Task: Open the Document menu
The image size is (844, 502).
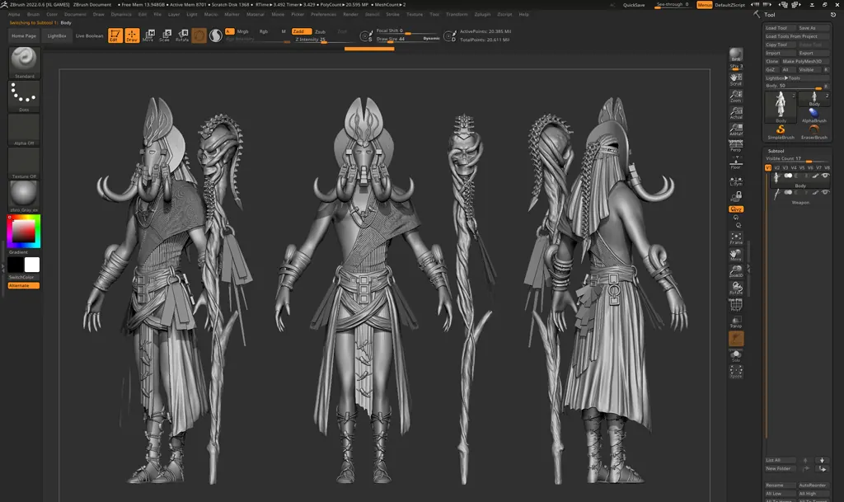Action: pos(75,15)
